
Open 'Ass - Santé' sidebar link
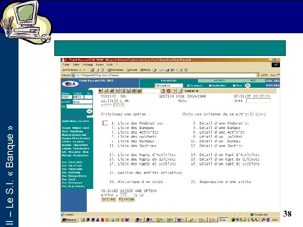[69, 179]
